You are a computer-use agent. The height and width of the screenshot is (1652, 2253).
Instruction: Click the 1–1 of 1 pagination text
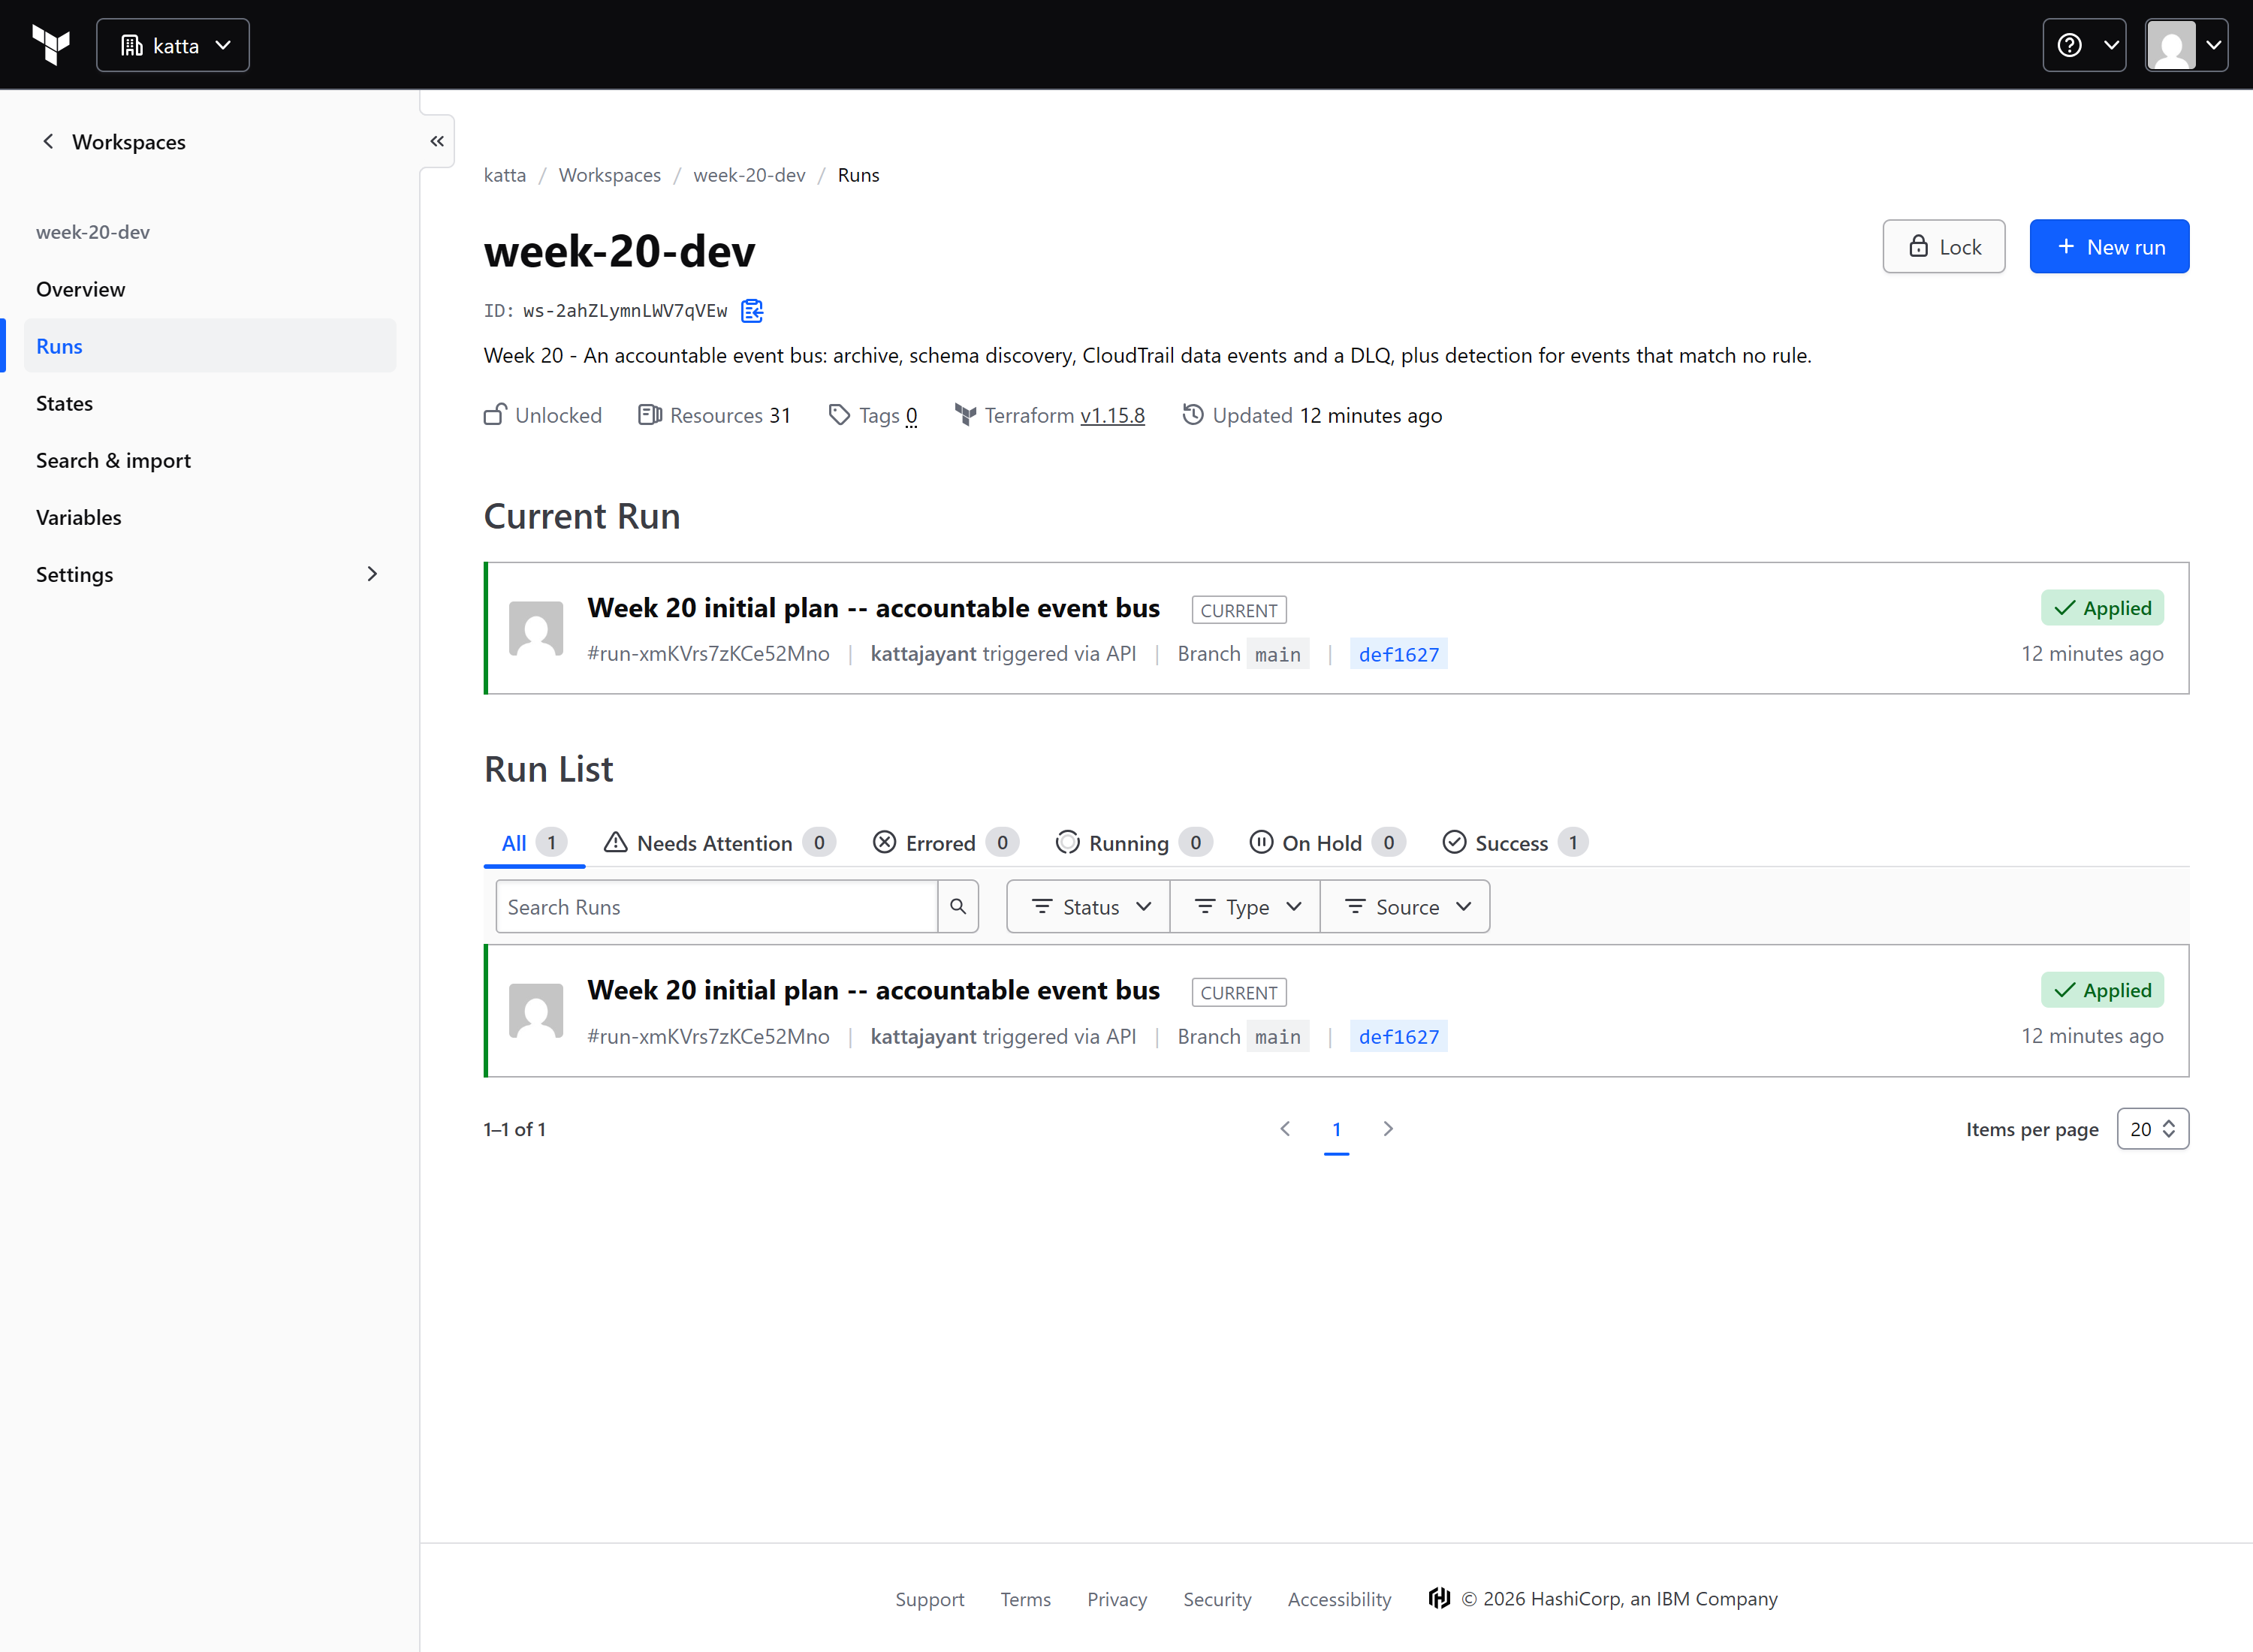pyautogui.click(x=515, y=1129)
